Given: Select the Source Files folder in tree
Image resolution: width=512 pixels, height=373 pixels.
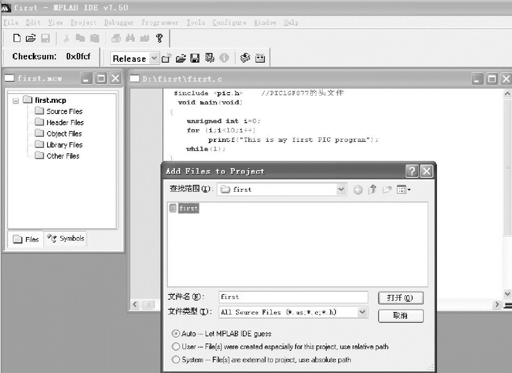Looking at the screenshot, I should pyautogui.click(x=59, y=111).
